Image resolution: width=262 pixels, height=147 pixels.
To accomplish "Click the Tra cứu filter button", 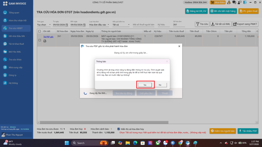I will tap(202, 24).
